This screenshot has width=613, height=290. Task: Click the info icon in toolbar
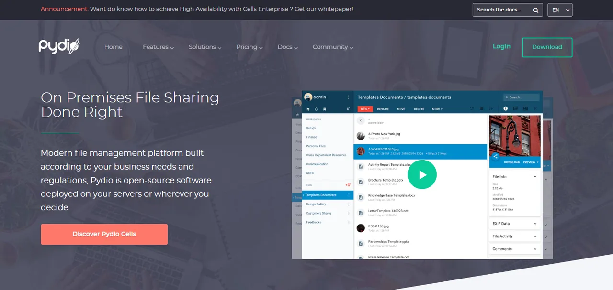(505, 109)
